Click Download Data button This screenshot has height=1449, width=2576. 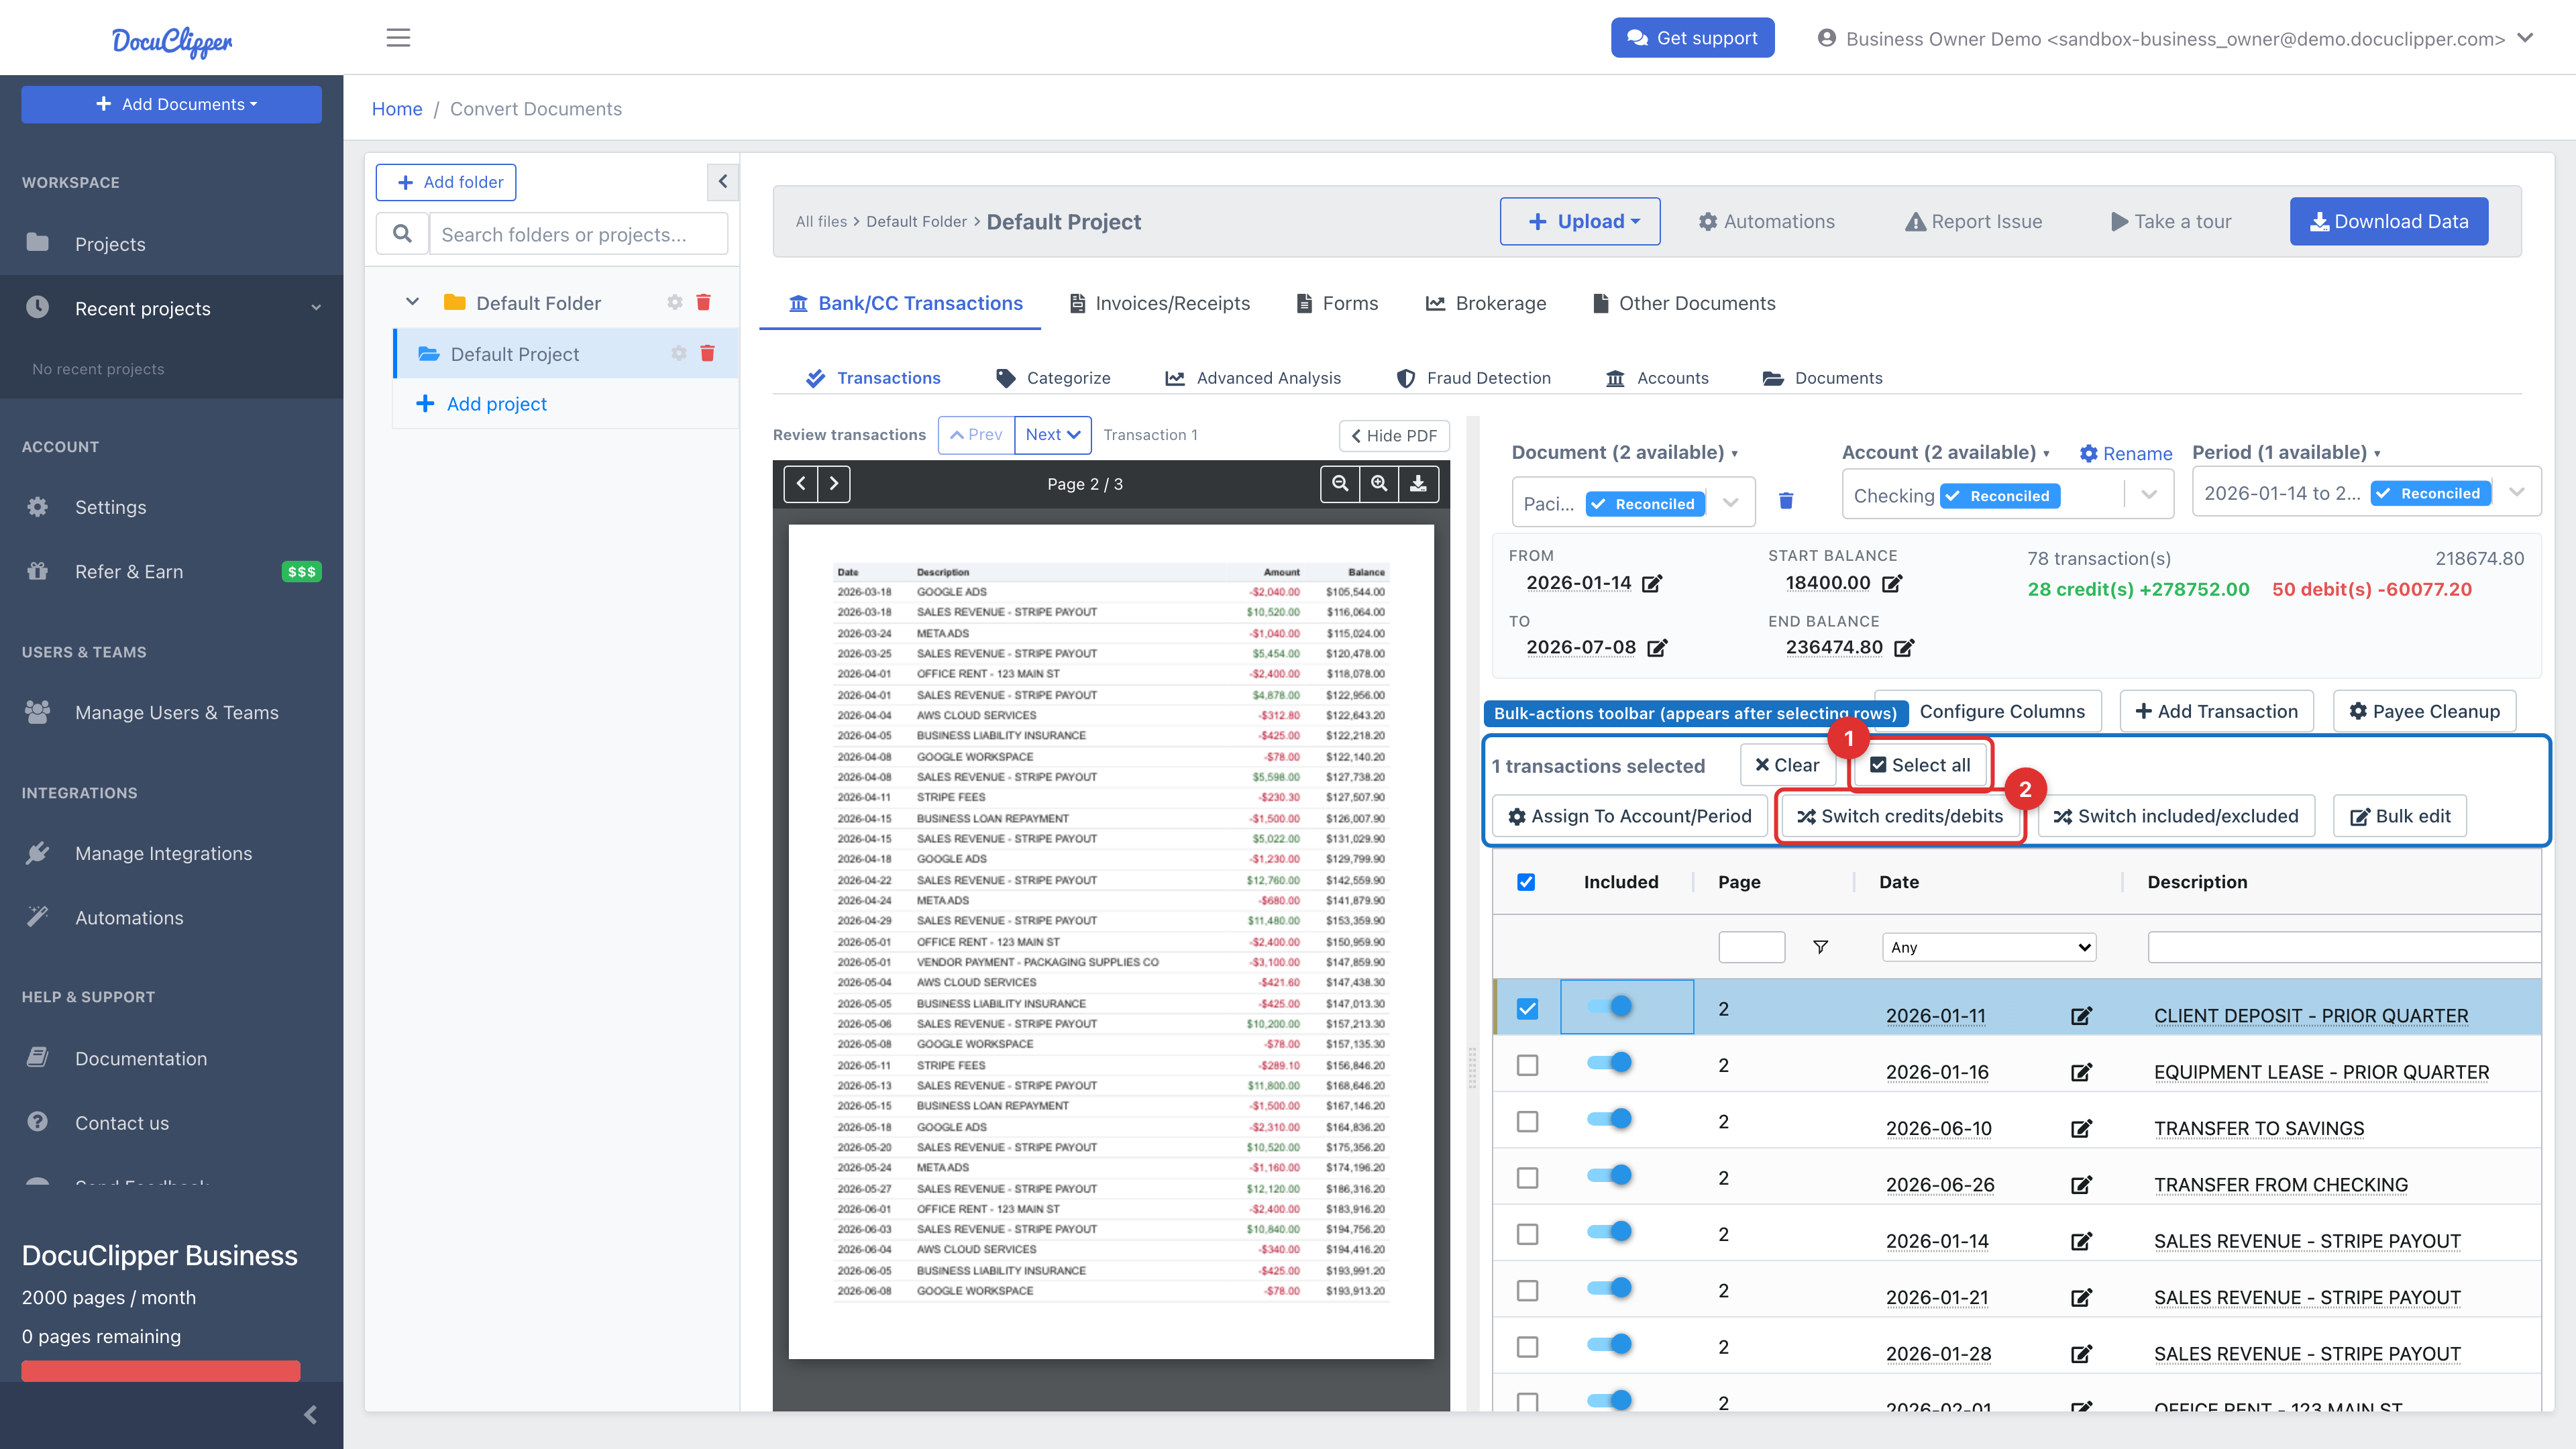[2389, 221]
